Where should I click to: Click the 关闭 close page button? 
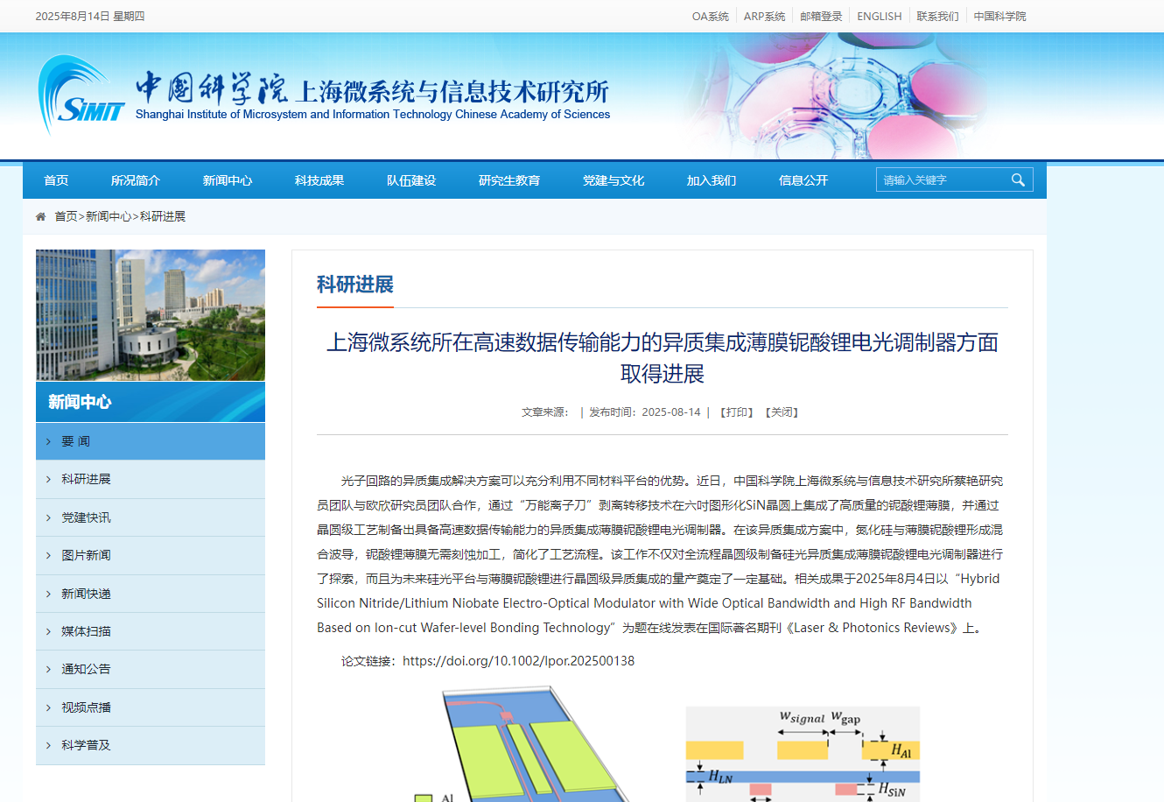pos(782,412)
